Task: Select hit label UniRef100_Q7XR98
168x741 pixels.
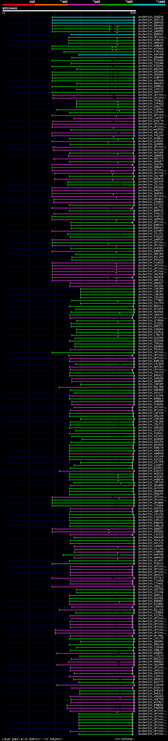Action: [x=151, y=320]
